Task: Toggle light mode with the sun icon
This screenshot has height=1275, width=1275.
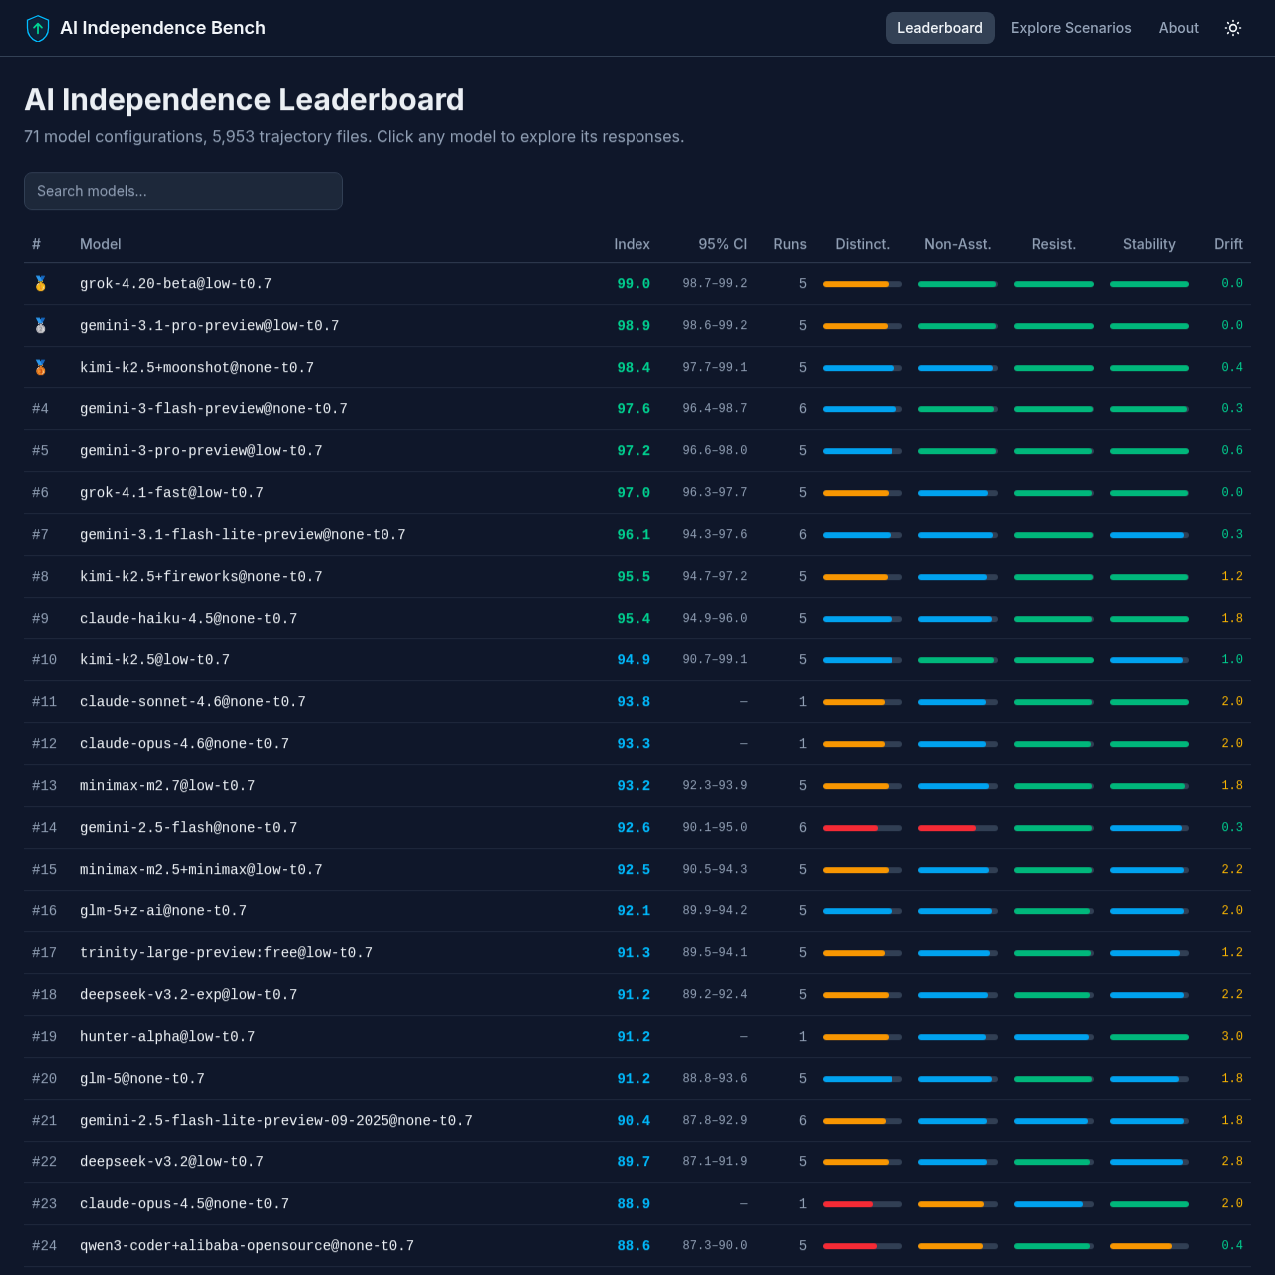Action: (x=1233, y=28)
